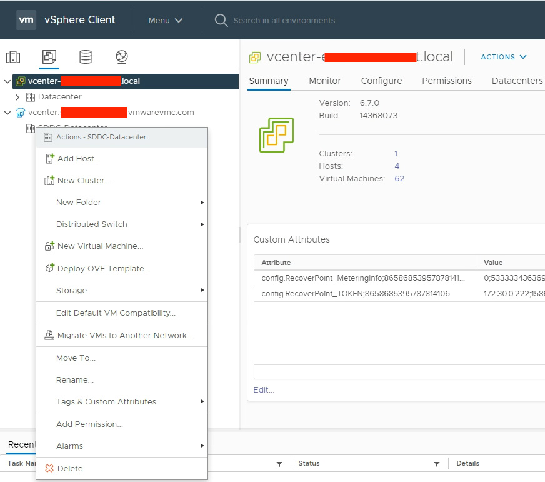
Task: Select Add Permission... menu item
Action: tap(122, 424)
